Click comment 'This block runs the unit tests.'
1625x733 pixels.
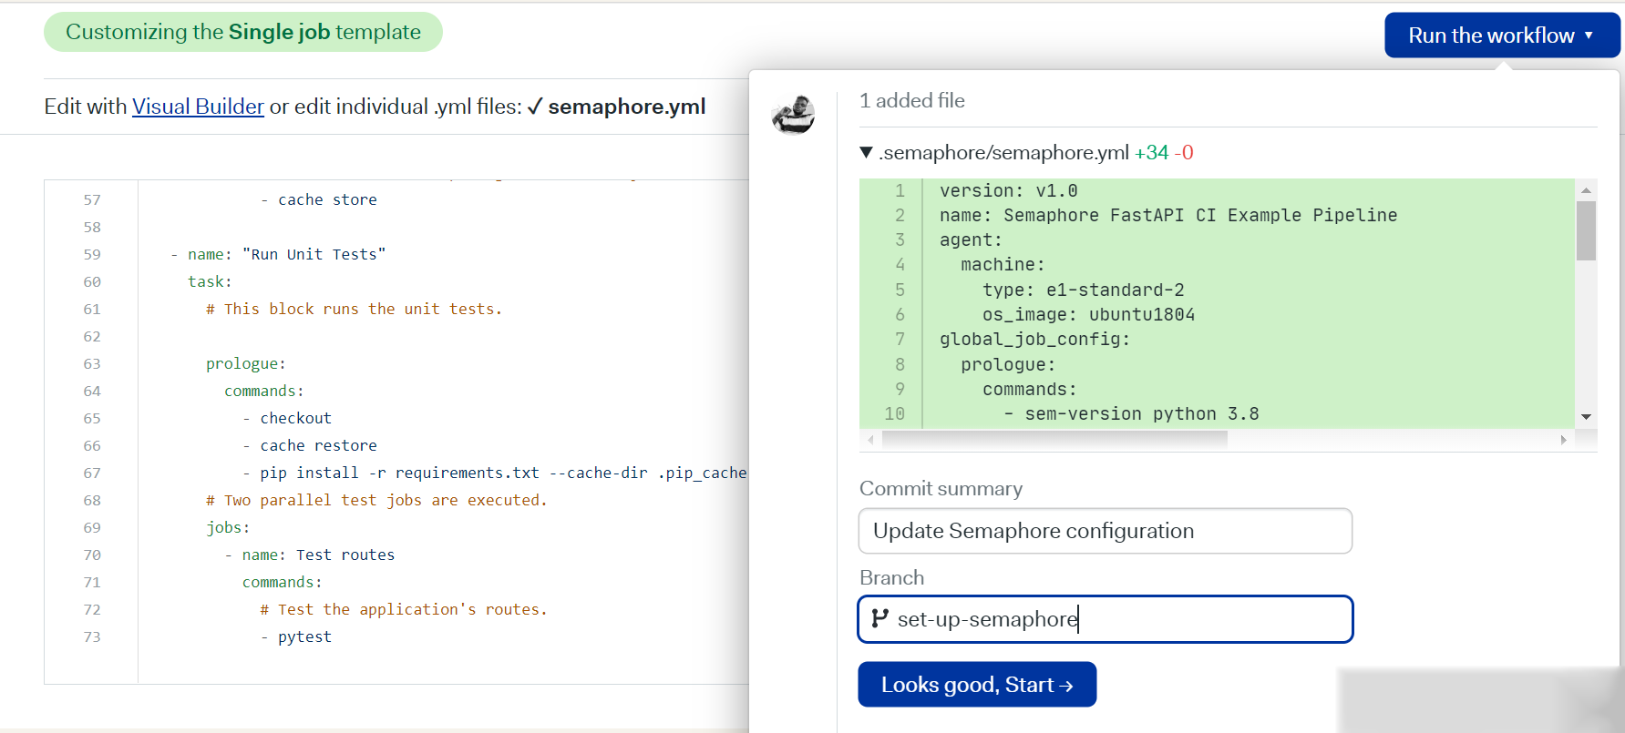point(354,310)
